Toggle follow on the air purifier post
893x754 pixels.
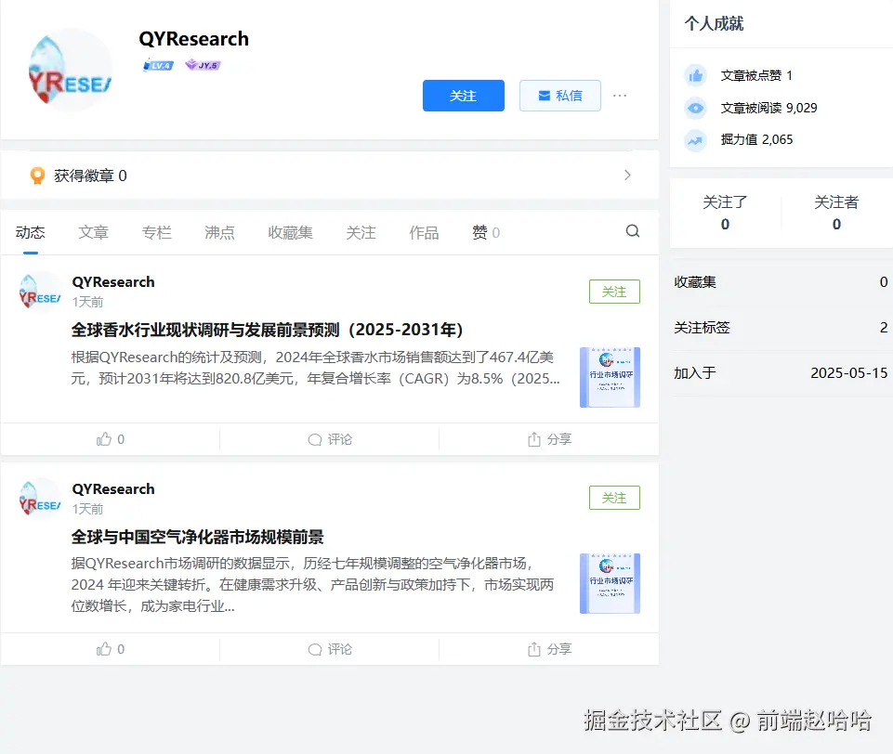click(614, 498)
